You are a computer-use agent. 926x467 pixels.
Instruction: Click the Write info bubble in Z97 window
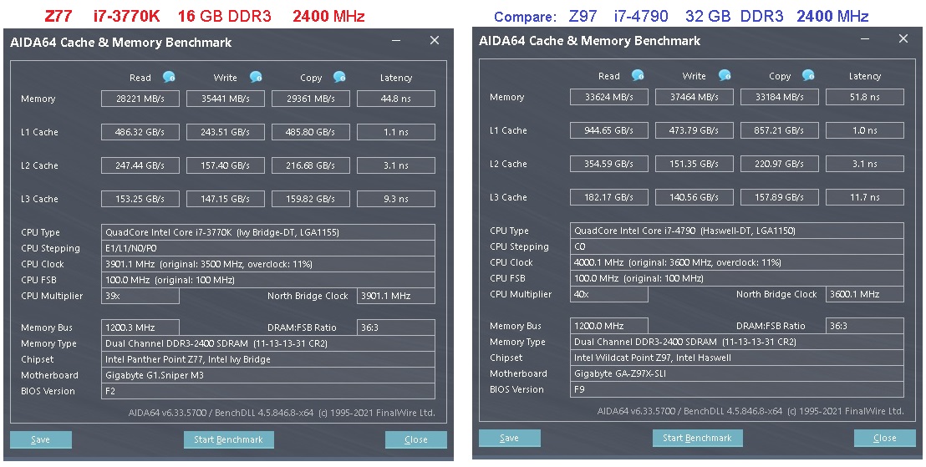tap(725, 75)
